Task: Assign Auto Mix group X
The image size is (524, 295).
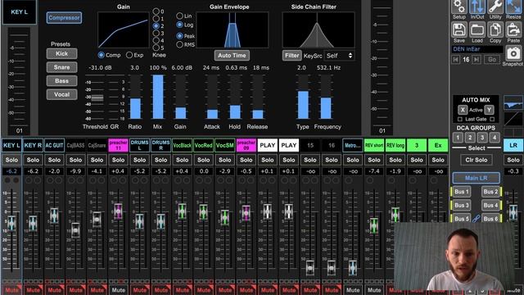Action: [463, 110]
